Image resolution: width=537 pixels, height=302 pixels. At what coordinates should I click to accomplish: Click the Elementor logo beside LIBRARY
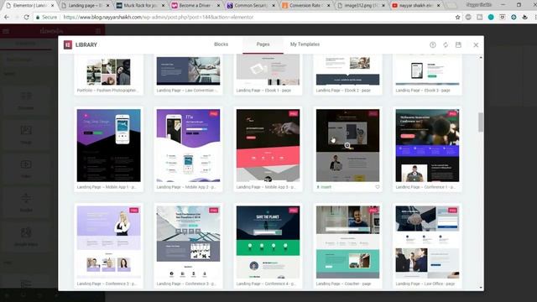pyautogui.click(x=68, y=44)
